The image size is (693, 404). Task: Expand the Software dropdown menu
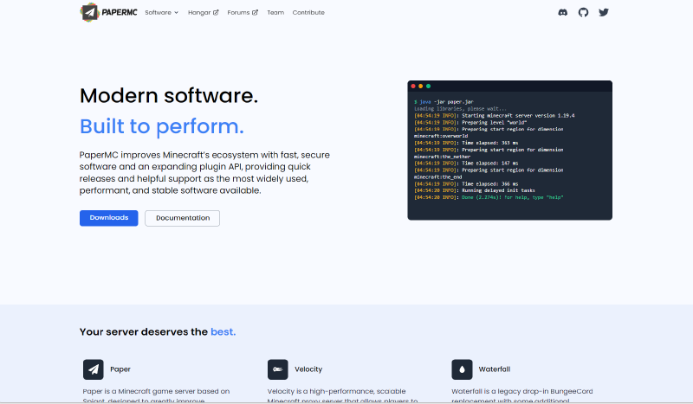(x=161, y=13)
